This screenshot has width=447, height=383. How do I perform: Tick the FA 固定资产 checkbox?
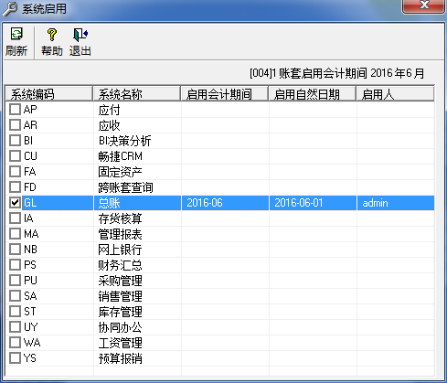15,172
